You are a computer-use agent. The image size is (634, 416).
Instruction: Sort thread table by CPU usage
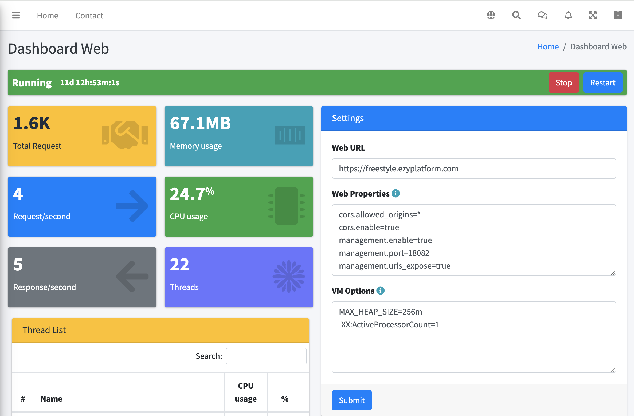point(245,392)
